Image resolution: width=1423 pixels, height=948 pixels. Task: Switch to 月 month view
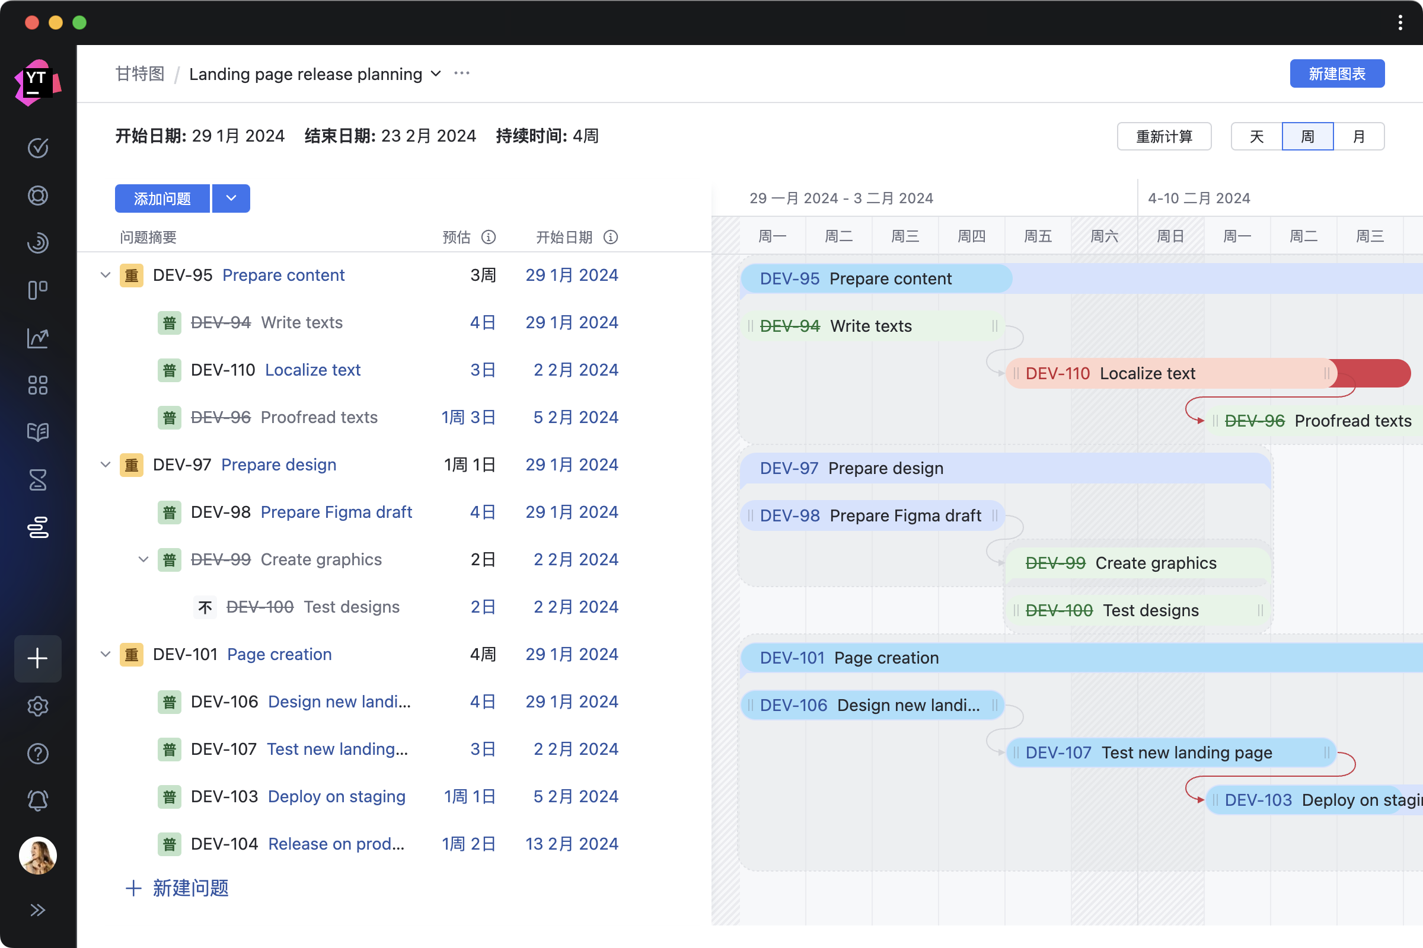coord(1358,136)
